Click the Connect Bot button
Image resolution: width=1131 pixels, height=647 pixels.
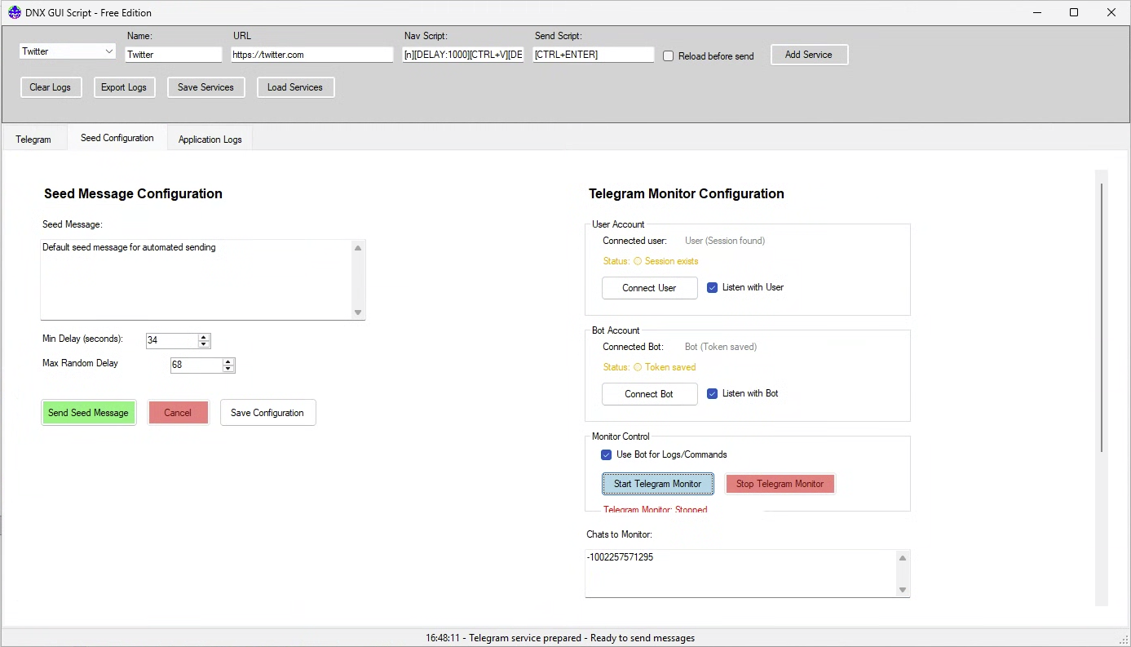650,394
